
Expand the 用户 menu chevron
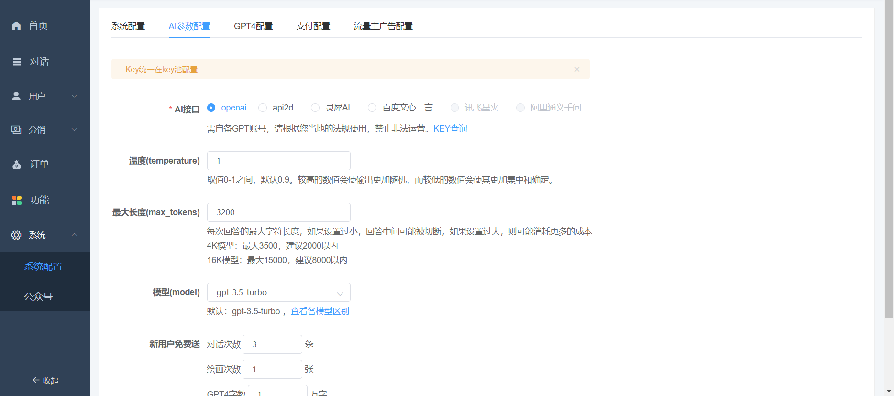pyautogui.click(x=75, y=96)
